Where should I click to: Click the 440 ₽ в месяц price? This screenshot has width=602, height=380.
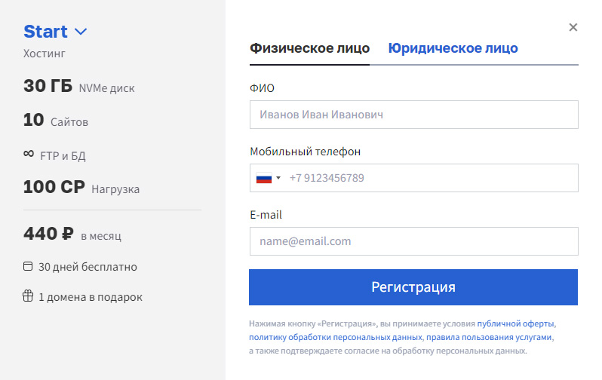point(72,234)
